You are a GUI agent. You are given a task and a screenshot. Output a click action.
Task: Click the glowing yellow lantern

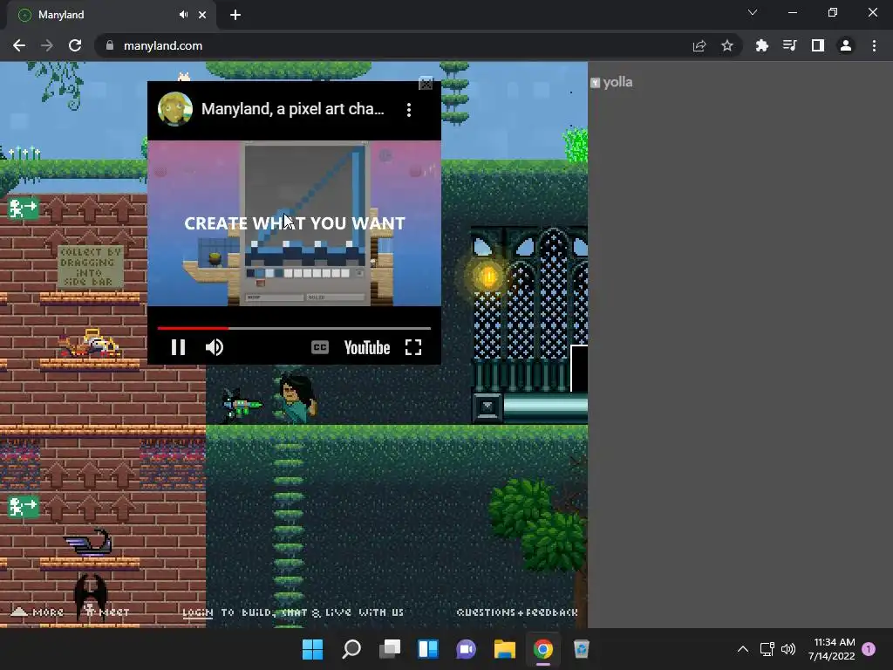coord(488,277)
